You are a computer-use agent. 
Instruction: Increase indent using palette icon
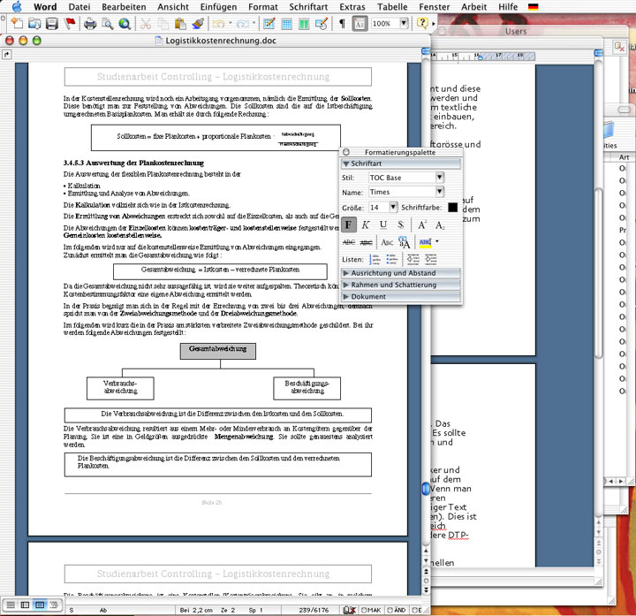431,259
